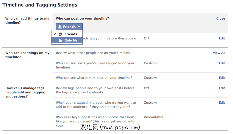Edit the review posts setting showing Off

[x=222, y=38]
